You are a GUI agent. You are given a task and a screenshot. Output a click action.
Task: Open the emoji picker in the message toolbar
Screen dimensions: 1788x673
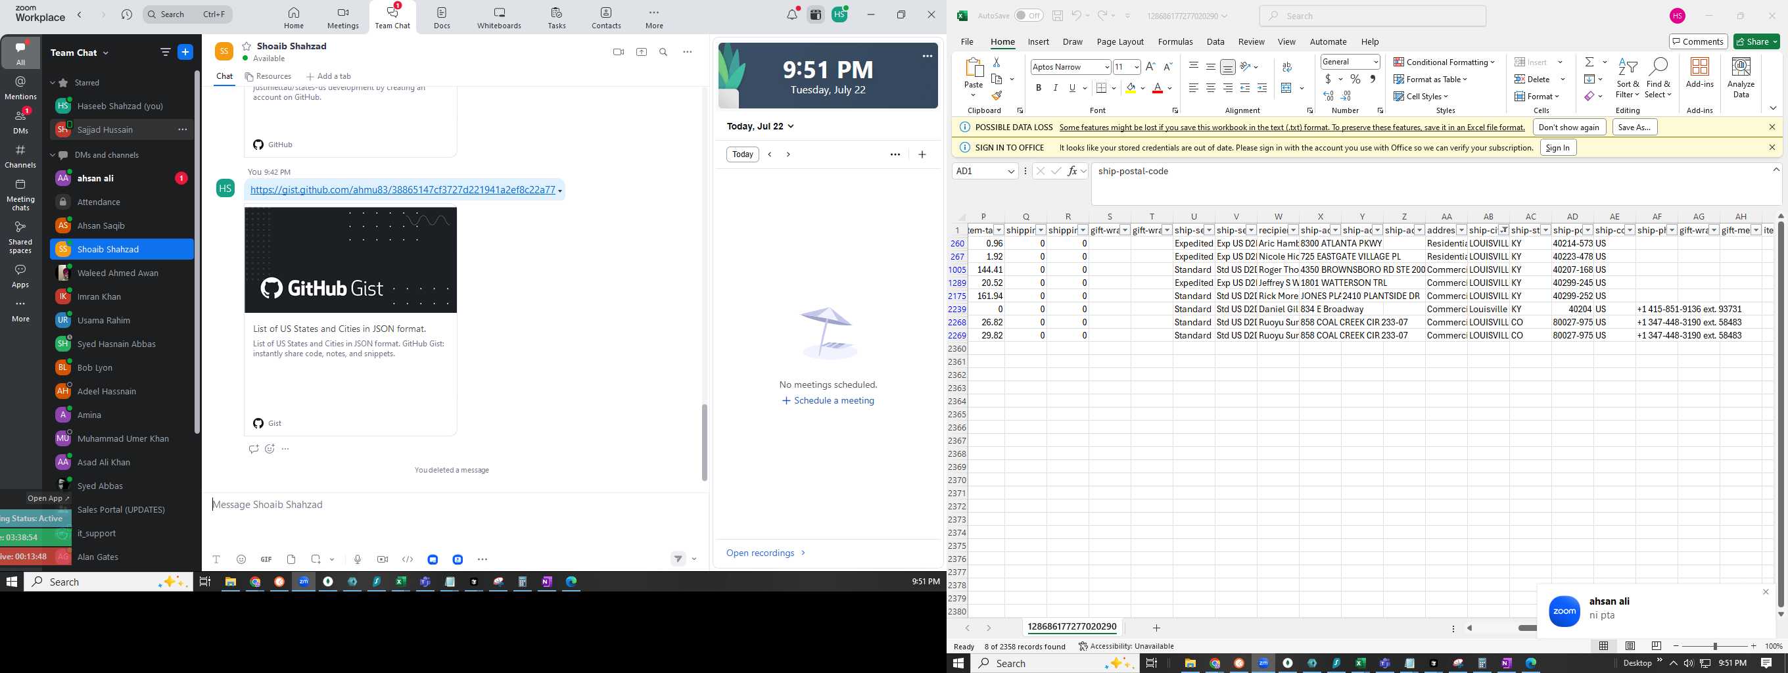click(x=241, y=559)
